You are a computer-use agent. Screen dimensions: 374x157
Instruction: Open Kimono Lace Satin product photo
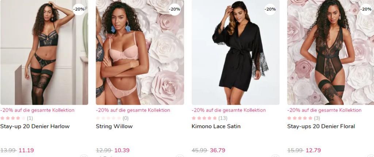pyautogui.click(x=236, y=52)
